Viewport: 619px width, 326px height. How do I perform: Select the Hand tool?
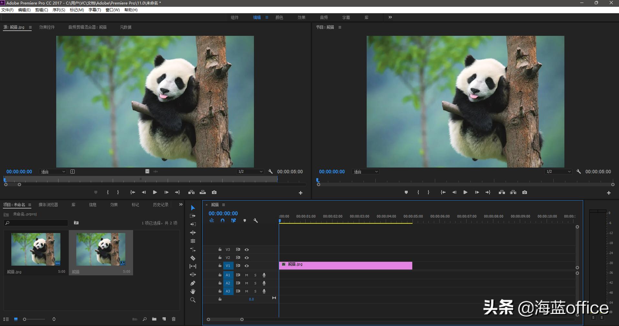pyautogui.click(x=193, y=291)
